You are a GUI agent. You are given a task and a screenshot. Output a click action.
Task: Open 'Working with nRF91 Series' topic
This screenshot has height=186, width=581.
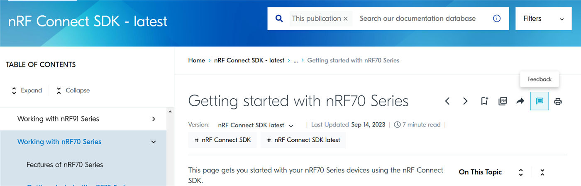click(58, 119)
